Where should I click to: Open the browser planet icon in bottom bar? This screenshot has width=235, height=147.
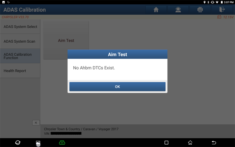tap(18, 143)
